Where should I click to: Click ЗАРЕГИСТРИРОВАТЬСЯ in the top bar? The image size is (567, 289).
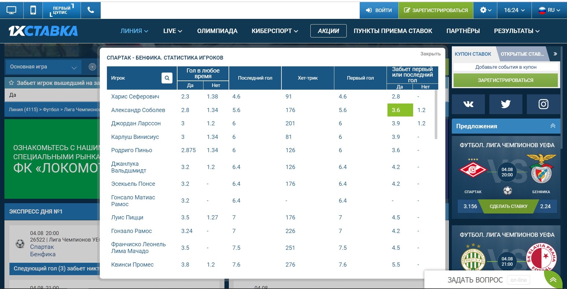coord(436,10)
